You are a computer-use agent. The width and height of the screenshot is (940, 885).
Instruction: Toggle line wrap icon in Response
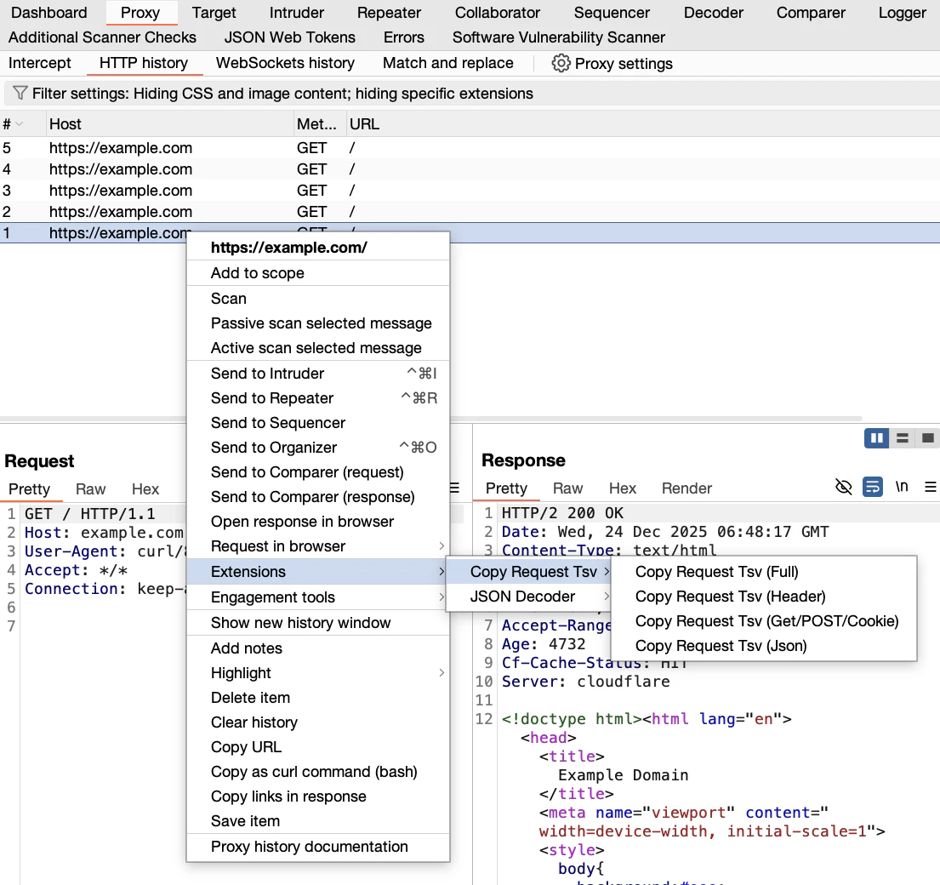click(x=872, y=487)
